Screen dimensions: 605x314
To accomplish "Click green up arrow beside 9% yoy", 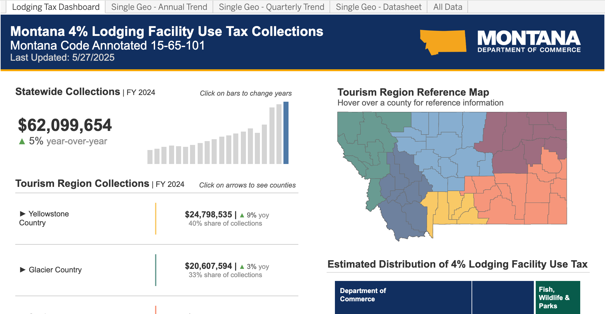I will (242, 215).
